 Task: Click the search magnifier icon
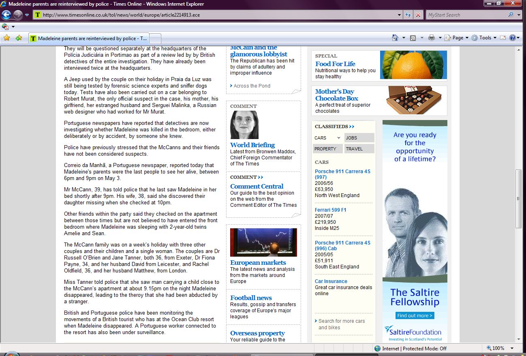pyautogui.click(x=511, y=15)
